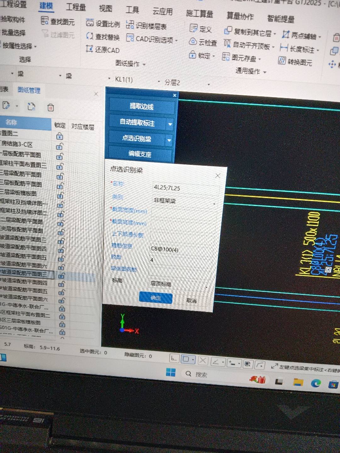This screenshot has height=453, width=340.
Task: Expand the 点选识别梁 dropdown arrow
Action: [169, 140]
